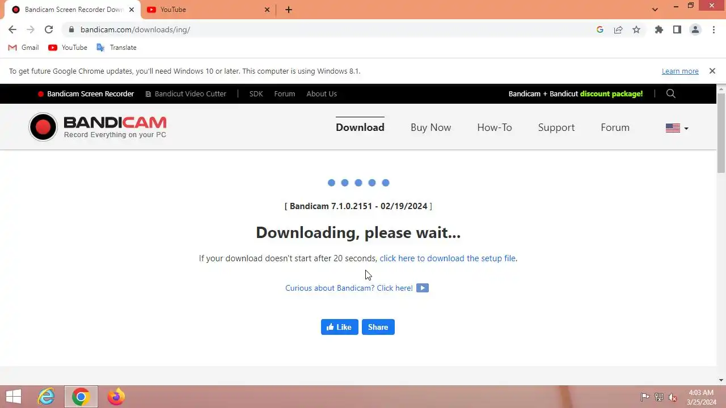The image size is (726, 408).
Task: Click the search magnifier on Bandicam site
Action: 671,93
